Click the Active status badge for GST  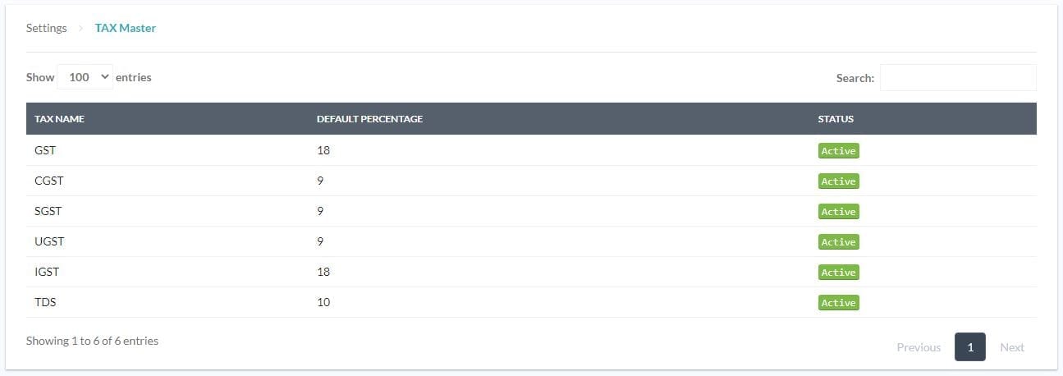(838, 151)
